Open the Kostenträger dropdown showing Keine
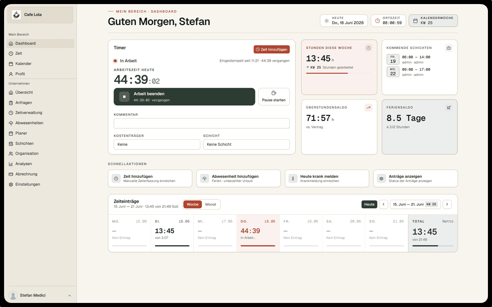Viewport: 492px width, 307px height. coord(157,144)
